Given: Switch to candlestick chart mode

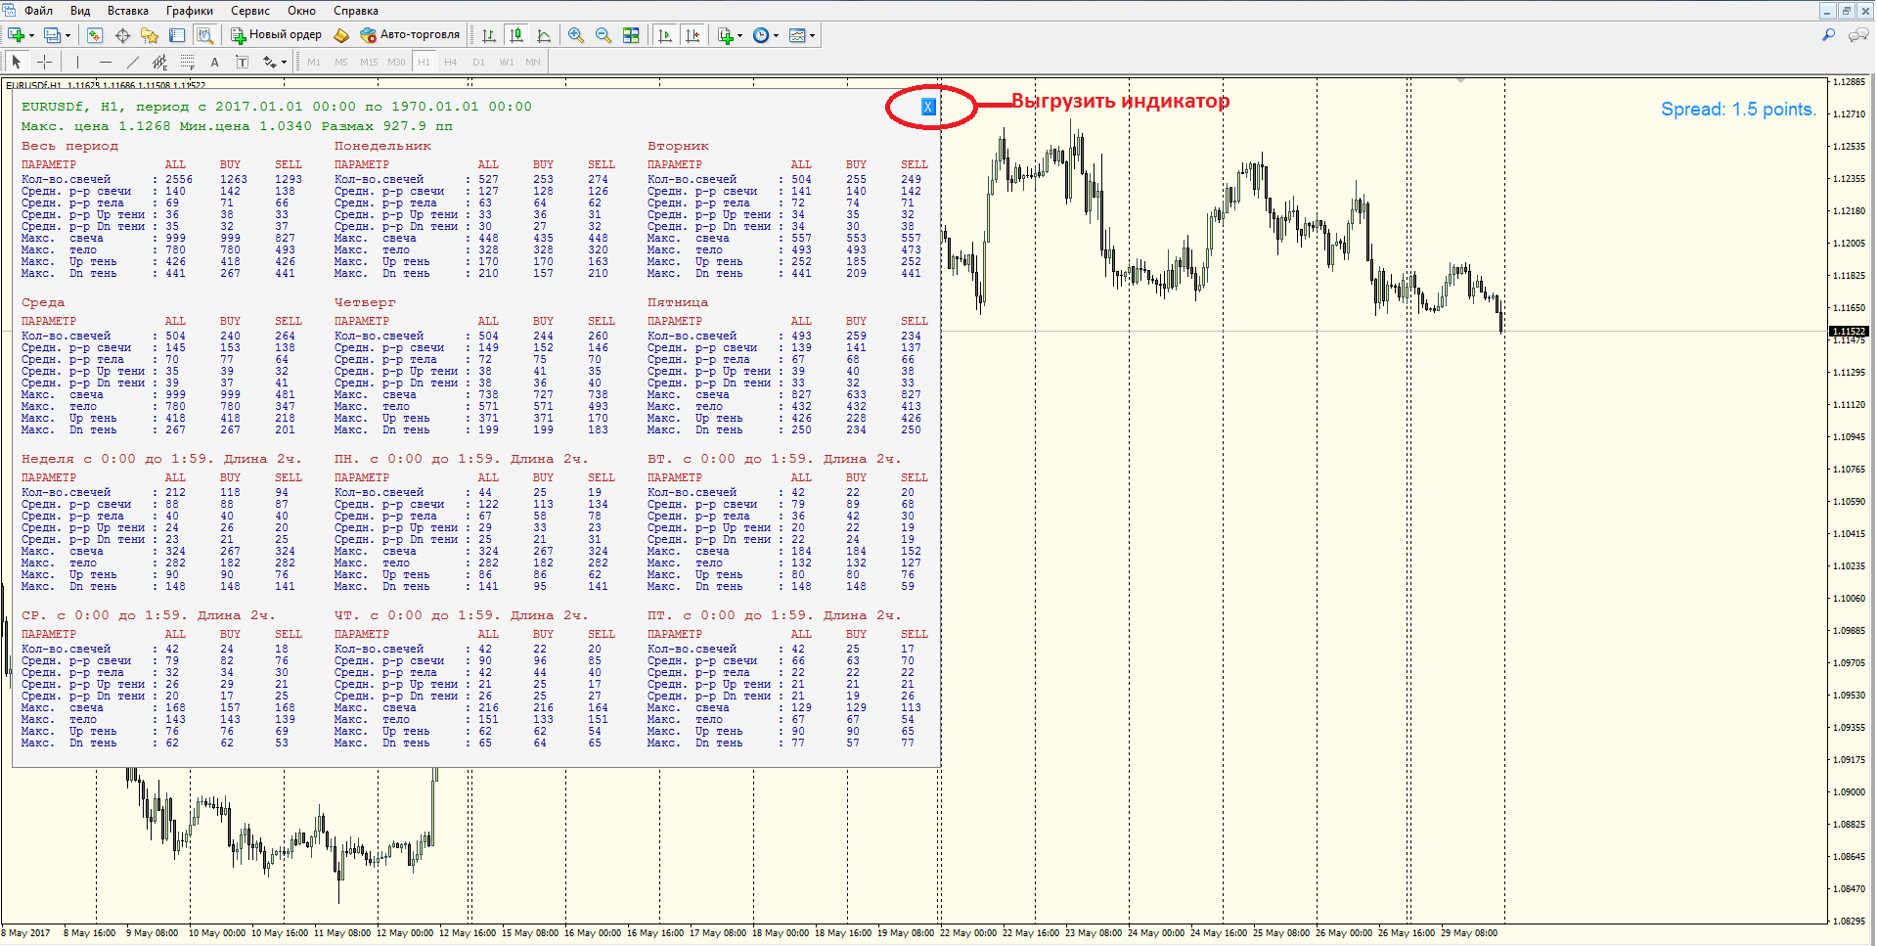Looking at the screenshot, I should (x=516, y=35).
